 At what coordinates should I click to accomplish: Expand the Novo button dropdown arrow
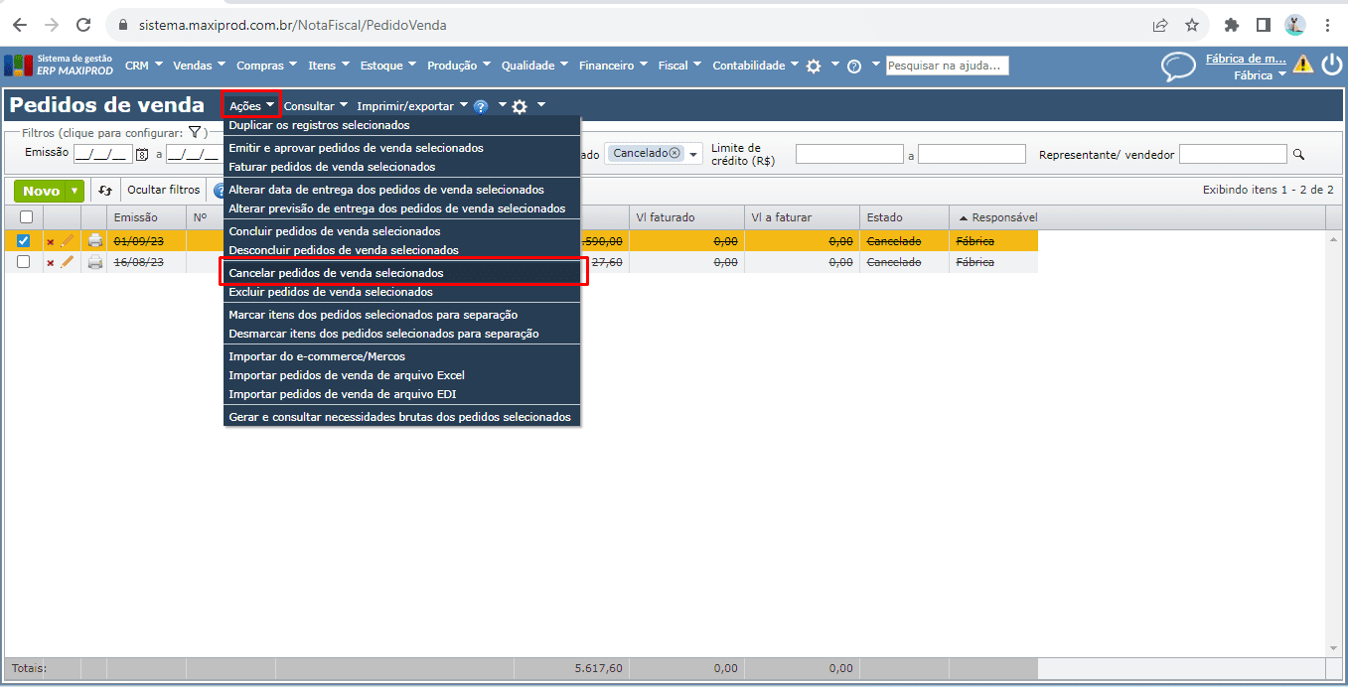tap(75, 191)
